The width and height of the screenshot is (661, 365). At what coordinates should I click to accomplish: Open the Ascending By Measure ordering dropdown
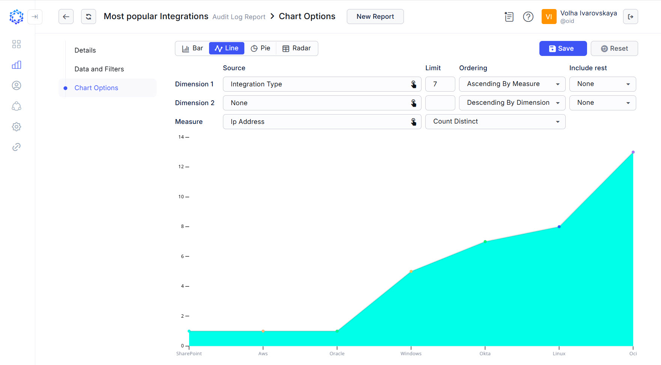pos(512,84)
